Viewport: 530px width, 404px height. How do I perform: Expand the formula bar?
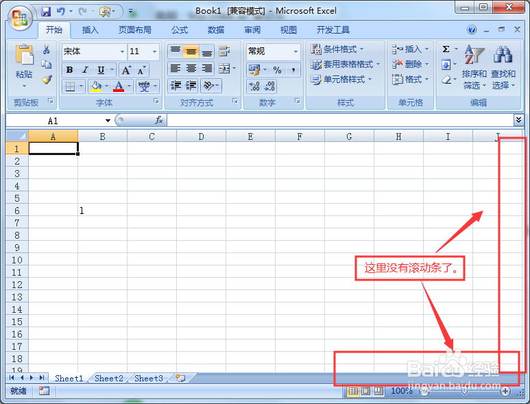click(x=518, y=119)
